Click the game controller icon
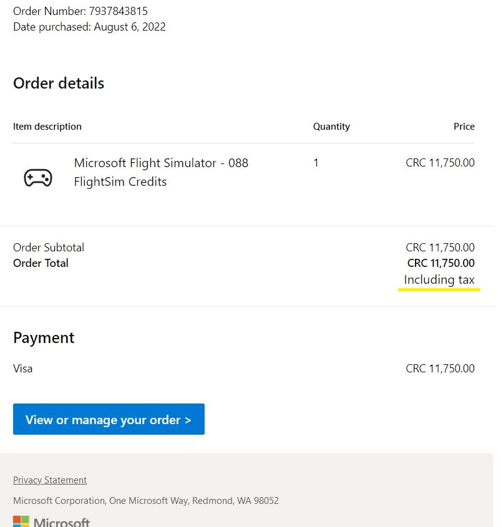The width and height of the screenshot is (501, 527). 38,178
